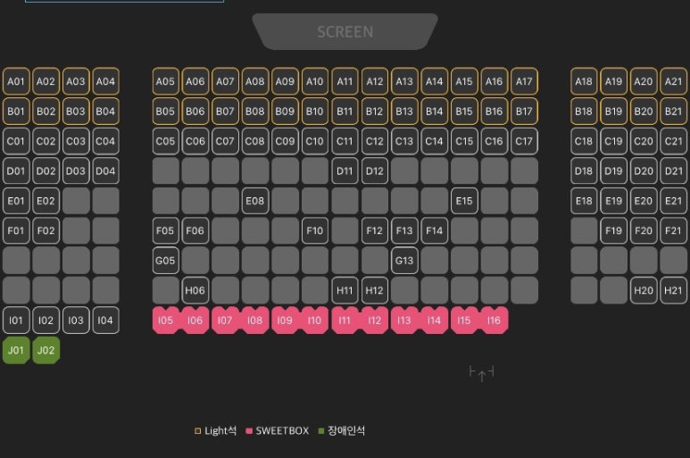Viewport: 690px width, 458px height.
Task: Choose seat B10 in the Light row
Action: (314, 112)
